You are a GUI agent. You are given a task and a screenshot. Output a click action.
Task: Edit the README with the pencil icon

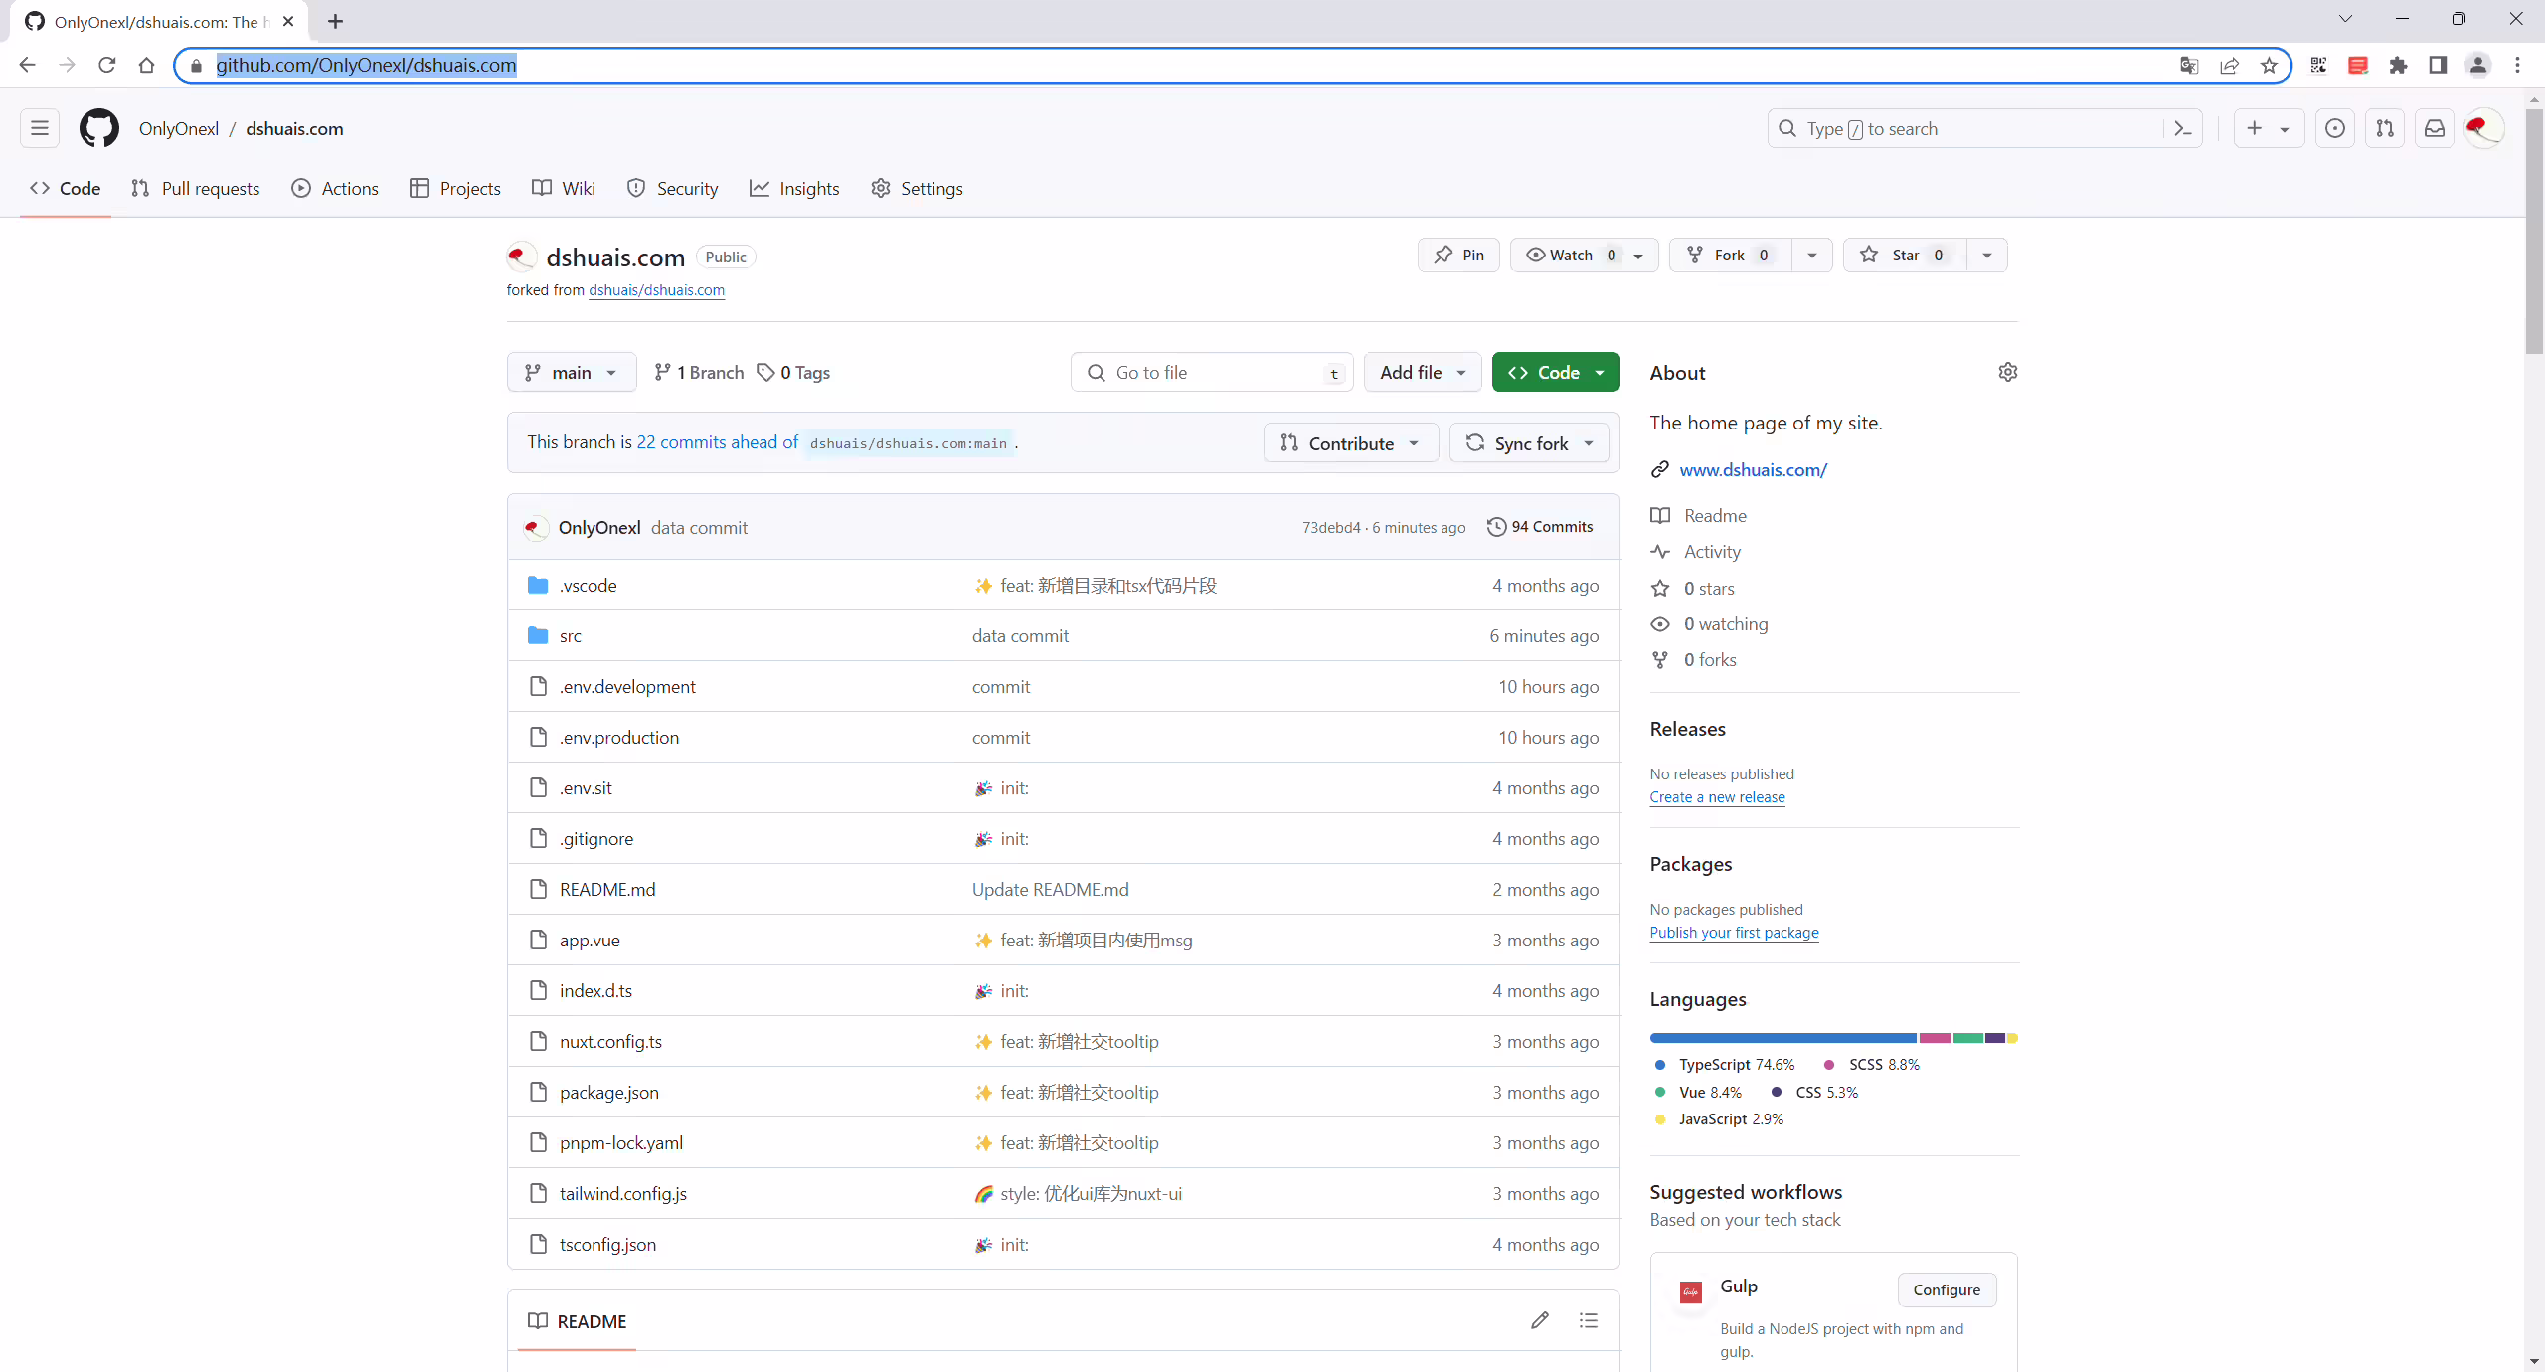point(1540,1320)
